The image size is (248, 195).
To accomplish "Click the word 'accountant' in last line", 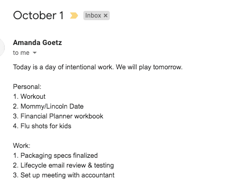I will point(98,175).
